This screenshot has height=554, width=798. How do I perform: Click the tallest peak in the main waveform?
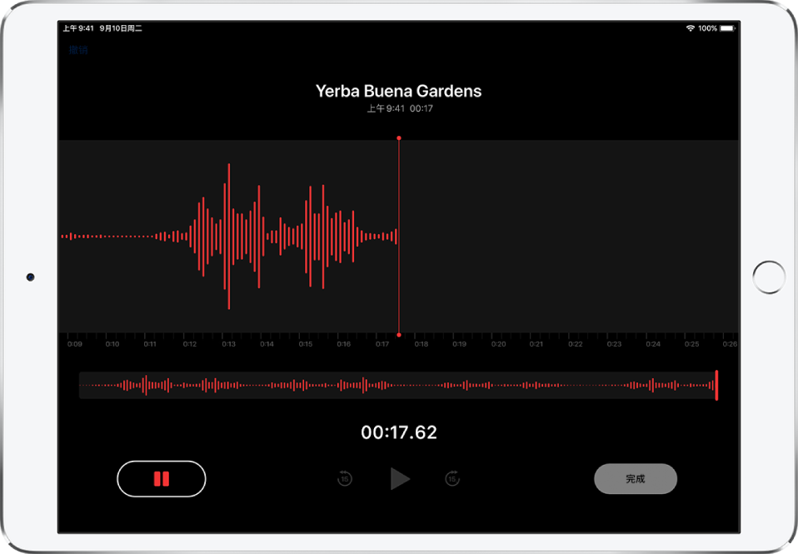coord(227,237)
